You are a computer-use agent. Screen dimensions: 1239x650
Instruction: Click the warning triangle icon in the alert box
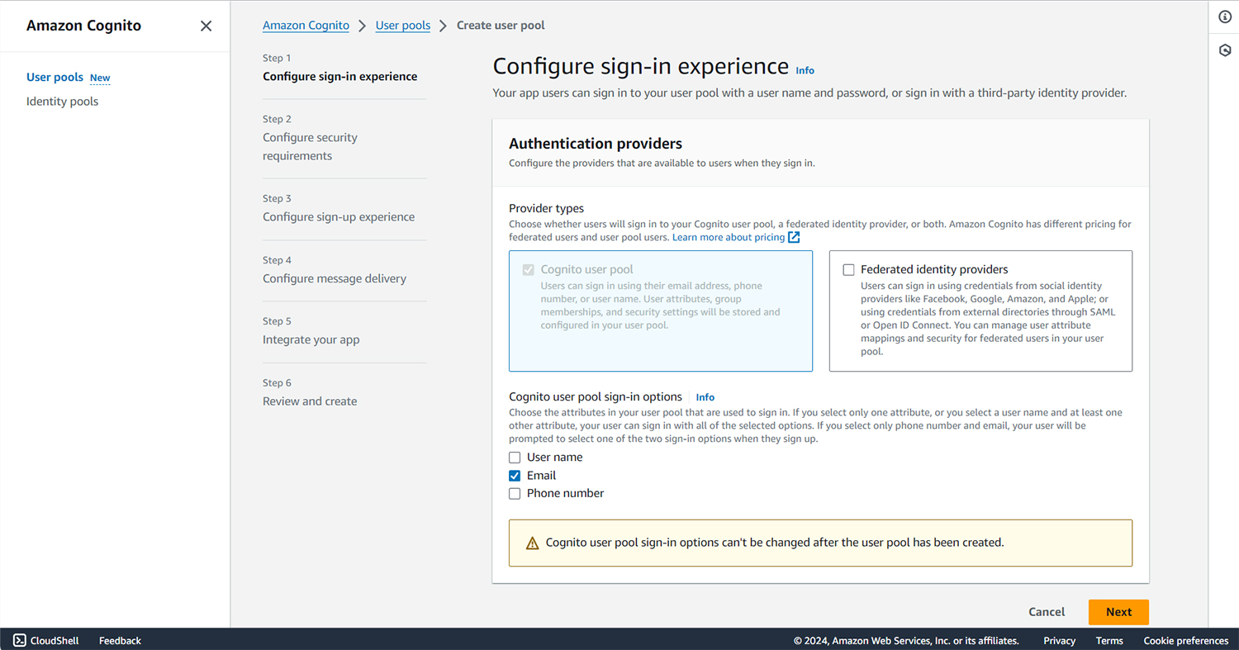click(532, 543)
